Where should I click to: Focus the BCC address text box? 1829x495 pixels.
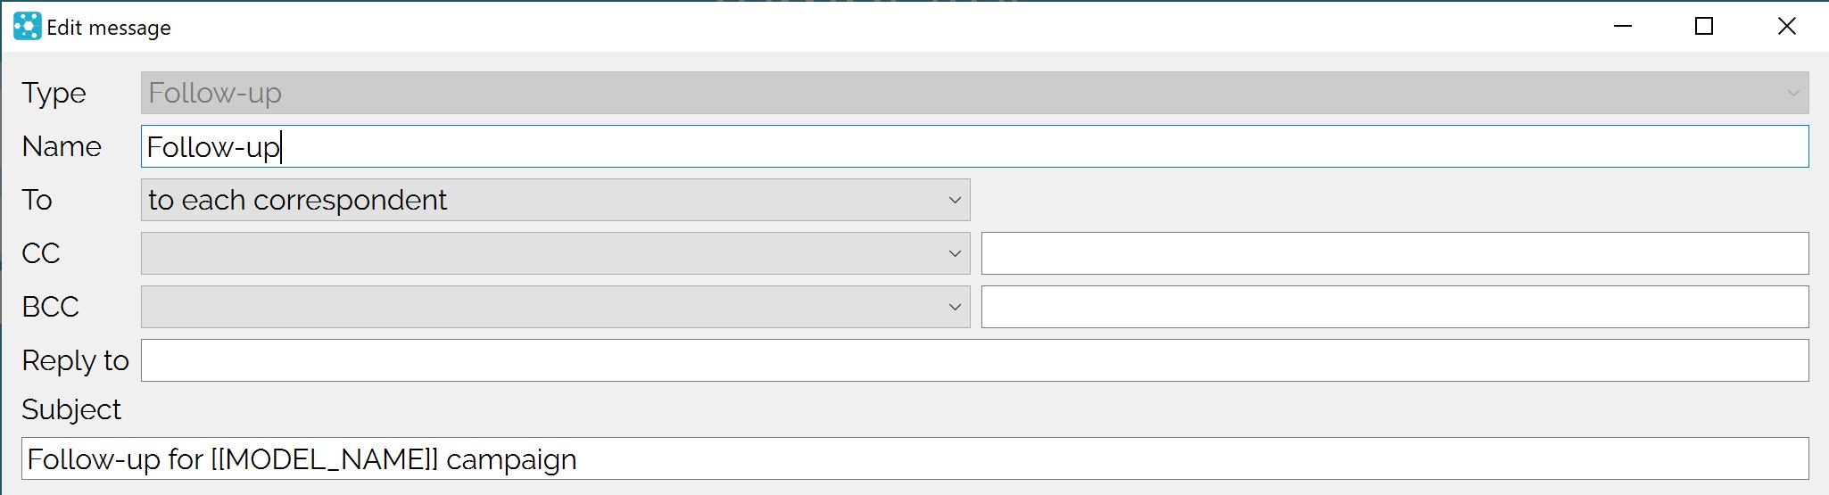point(1395,307)
